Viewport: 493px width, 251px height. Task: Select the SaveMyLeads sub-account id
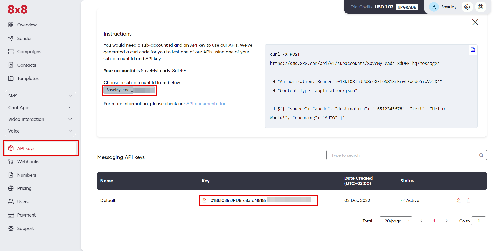pos(129,90)
